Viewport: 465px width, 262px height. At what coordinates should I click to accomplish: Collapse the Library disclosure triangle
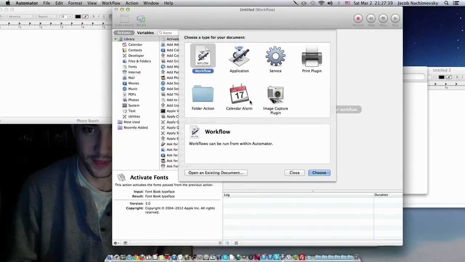click(116, 39)
